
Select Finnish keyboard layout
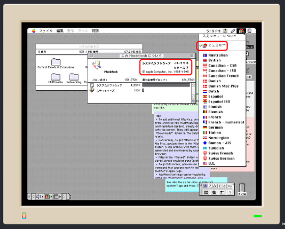pyautogui.click(x=222, y=107)
